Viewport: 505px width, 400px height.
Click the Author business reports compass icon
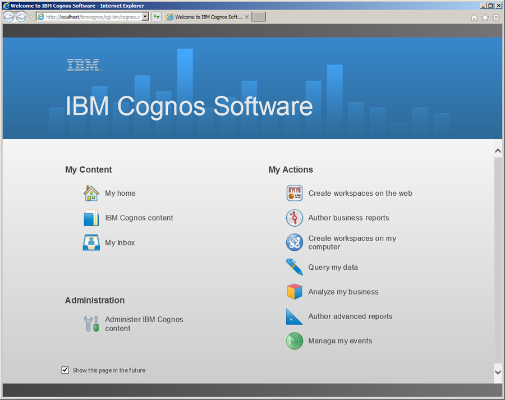[295, 218]
